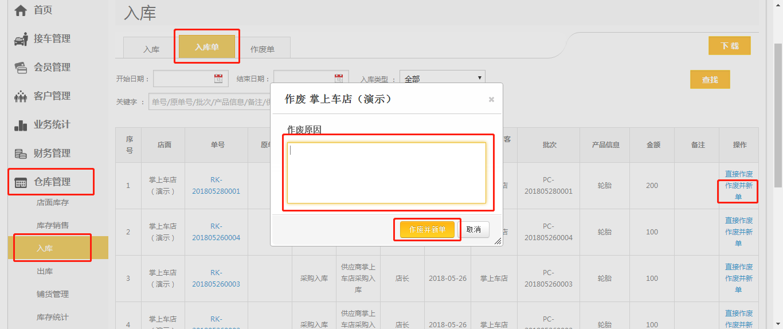Click 取消 to cancel the dialog

[473, 230]
